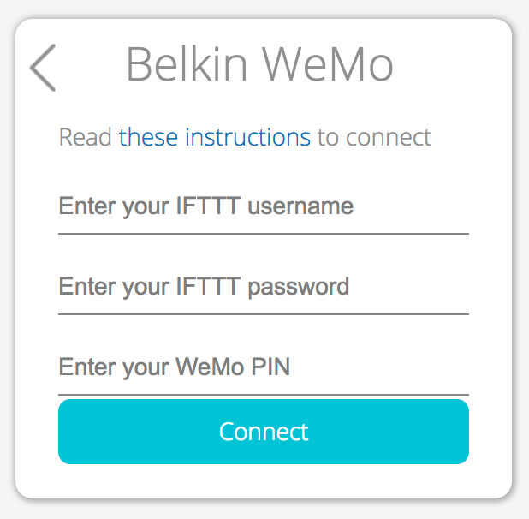Place cursor in 'Enter your IFTTT username'
The width and height of the screenshot is (529, 519).
click(x=263, y=207)
